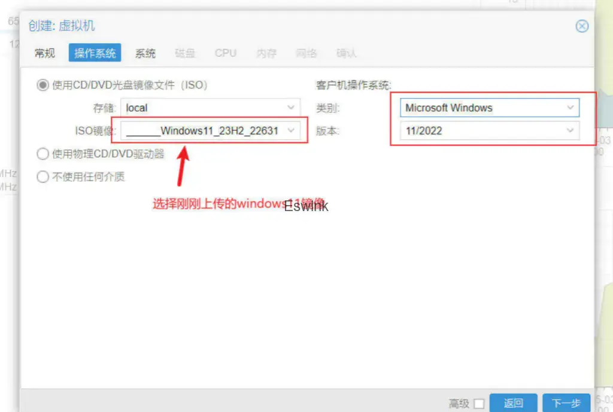613x412 pixels.
Task: Click the 版本 field showing 11/2022
Action: (x=482, y=130)
